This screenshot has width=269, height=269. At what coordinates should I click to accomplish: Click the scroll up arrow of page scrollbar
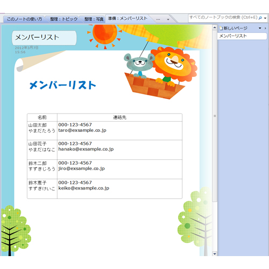tap(215, 27)
